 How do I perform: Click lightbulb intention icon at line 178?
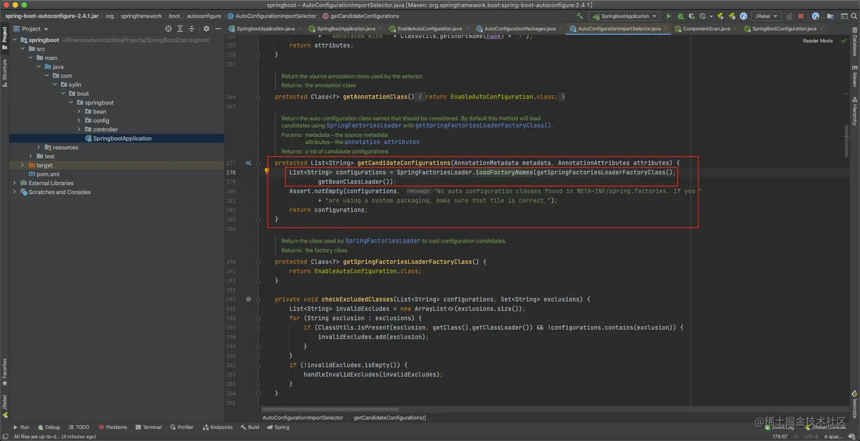pyautogui.click(x=266, y=170)
